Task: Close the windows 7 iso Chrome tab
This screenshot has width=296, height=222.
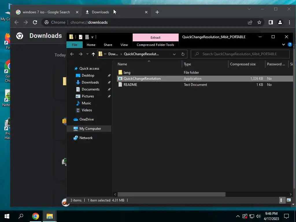Action: coord(77,12)
